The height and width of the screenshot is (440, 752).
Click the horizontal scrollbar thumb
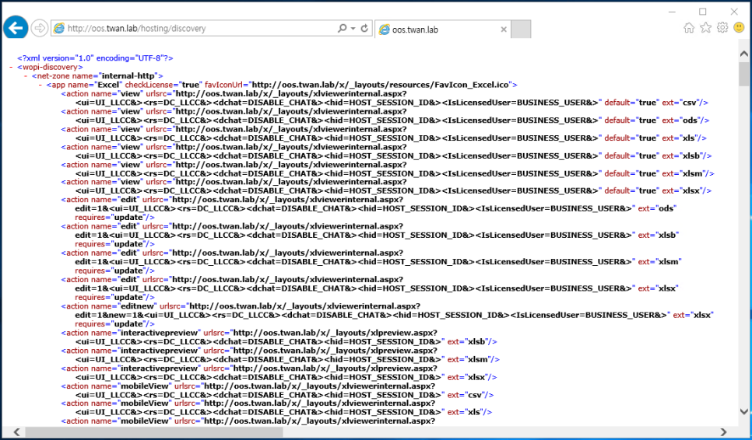(x=154, y=432)
